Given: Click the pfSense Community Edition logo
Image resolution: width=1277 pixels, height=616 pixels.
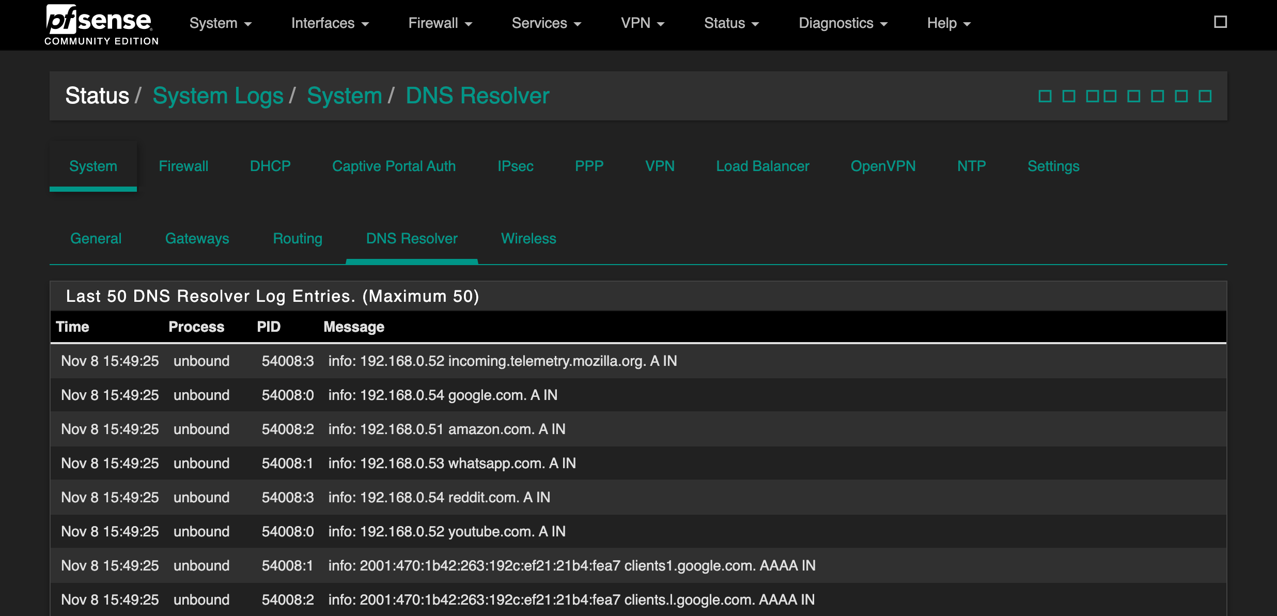Looking at the screenshot, I should pyautogui.click(x=101, y=23).
